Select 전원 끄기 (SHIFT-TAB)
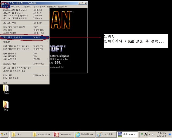The image size is (172, 138). (x=25, y=30)
